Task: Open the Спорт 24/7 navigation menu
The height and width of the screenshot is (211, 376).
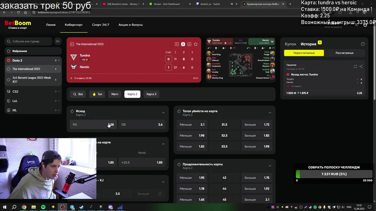Action: [100, 25]
